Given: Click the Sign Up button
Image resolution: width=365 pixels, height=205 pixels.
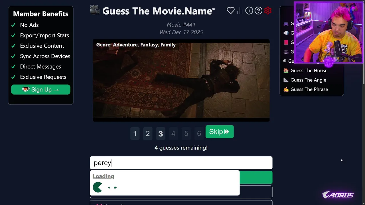Looking at the screenshot, I should (x=41, y=89).
